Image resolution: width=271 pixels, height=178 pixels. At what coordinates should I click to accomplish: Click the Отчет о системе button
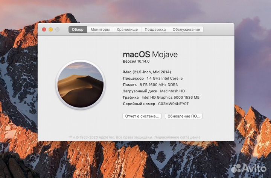tap(142, 116)
